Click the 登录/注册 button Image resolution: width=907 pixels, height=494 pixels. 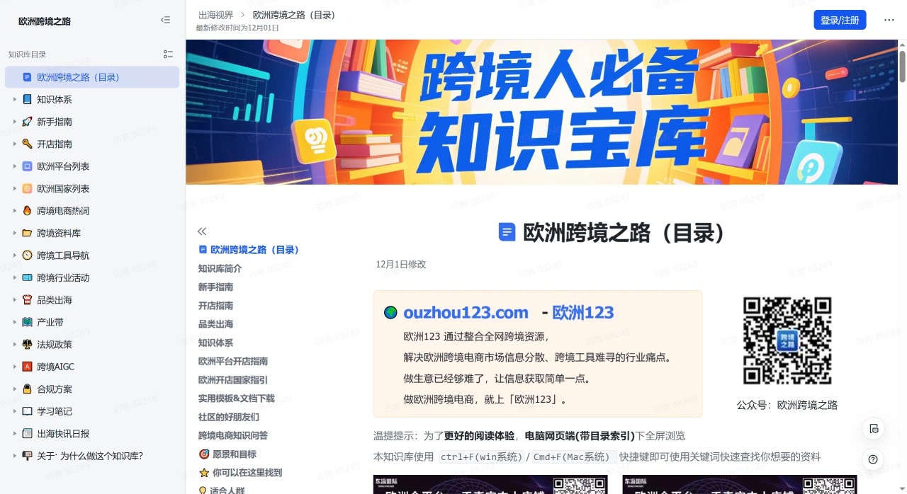pos(839,20)
